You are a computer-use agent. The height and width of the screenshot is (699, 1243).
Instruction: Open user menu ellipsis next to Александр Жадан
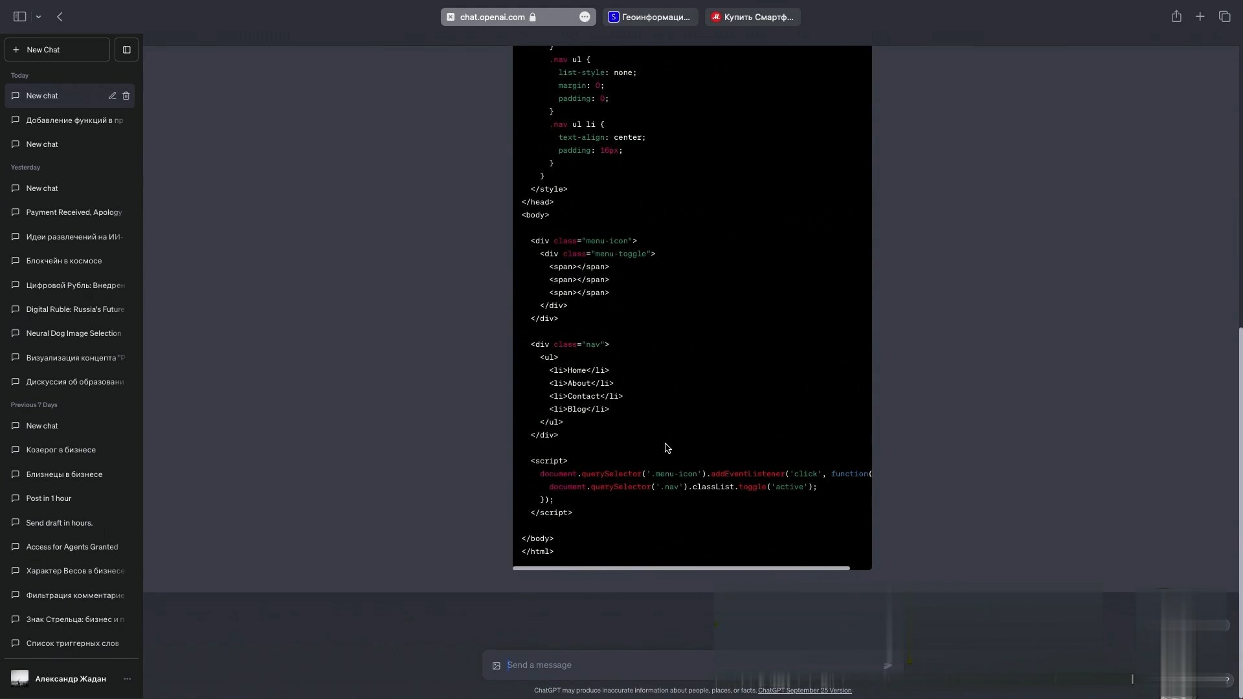click(128, 679)
